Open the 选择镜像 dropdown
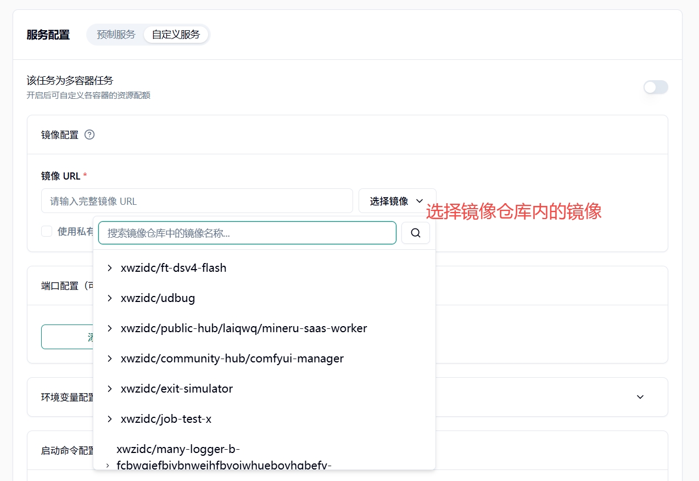Screen dimensions: 699x481 tap(397, 201)
